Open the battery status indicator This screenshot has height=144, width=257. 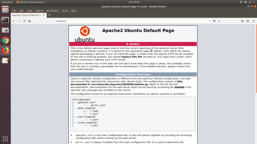pyautogui.click(x=250, y=2)
